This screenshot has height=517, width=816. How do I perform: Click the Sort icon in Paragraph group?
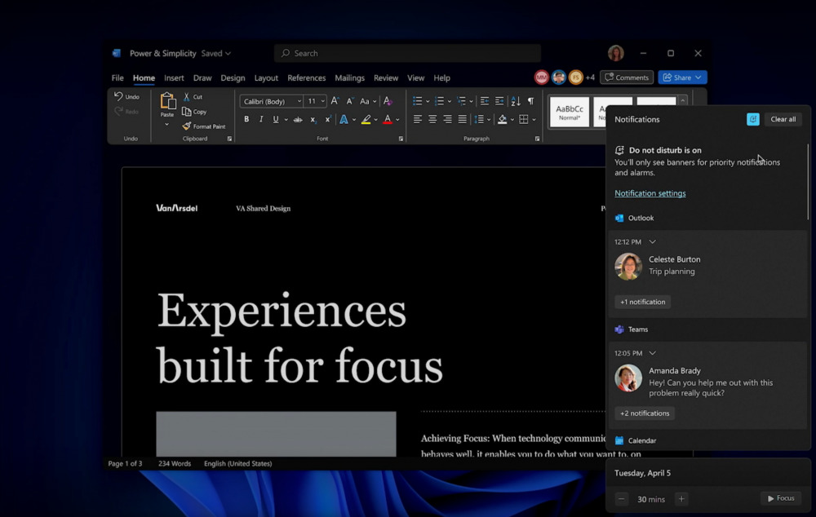[516, 101]
